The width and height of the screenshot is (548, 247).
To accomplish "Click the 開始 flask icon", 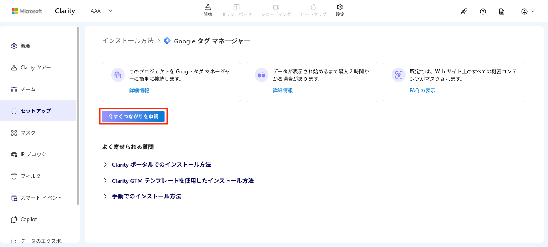I will click(x=208, y=7).
